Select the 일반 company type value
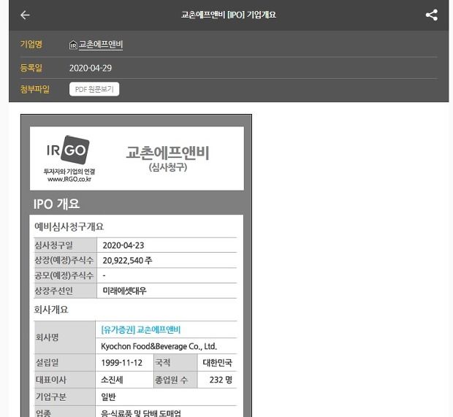The image size is (453, 417). point(109,397)
